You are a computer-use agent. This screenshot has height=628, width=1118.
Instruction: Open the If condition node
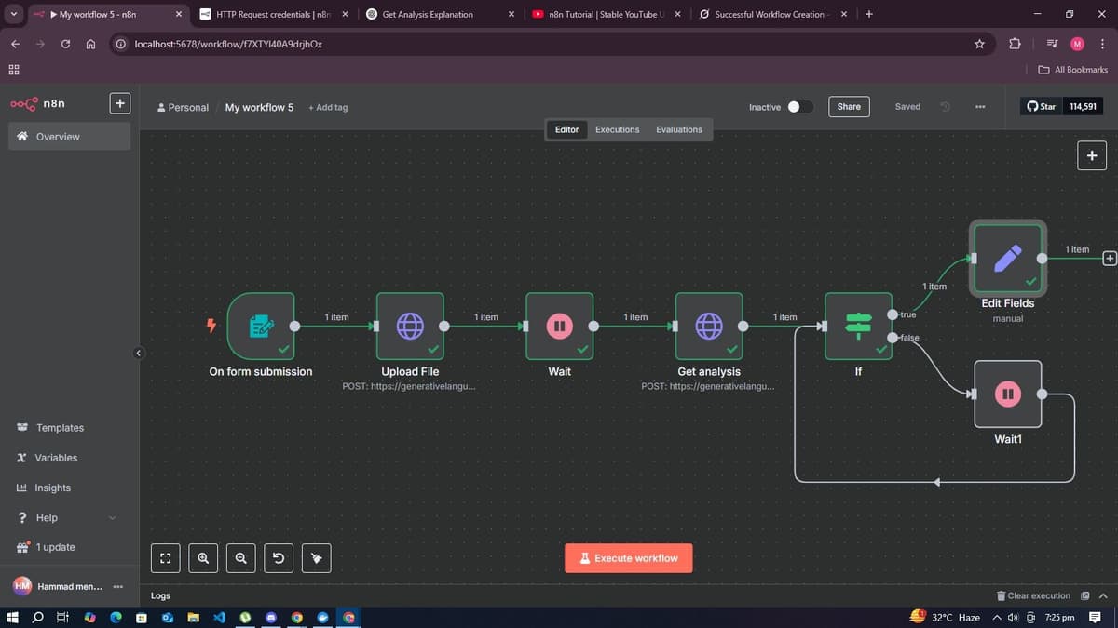click(x=857, y=326)
